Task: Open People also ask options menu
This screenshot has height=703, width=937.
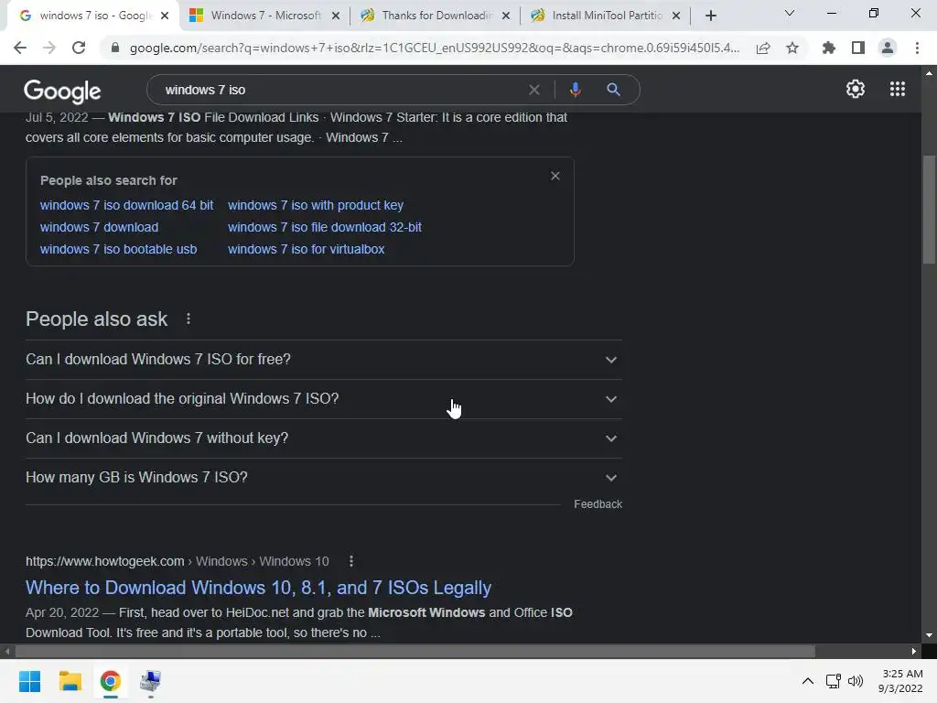Action: click(188, 319)
